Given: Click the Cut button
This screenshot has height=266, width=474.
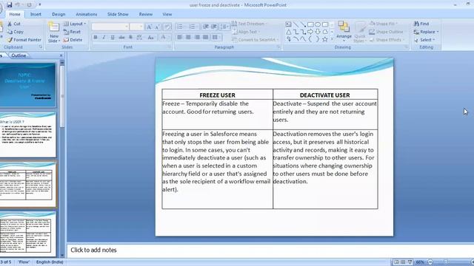Looking at the screenshot, I should (x=14, y=24).
